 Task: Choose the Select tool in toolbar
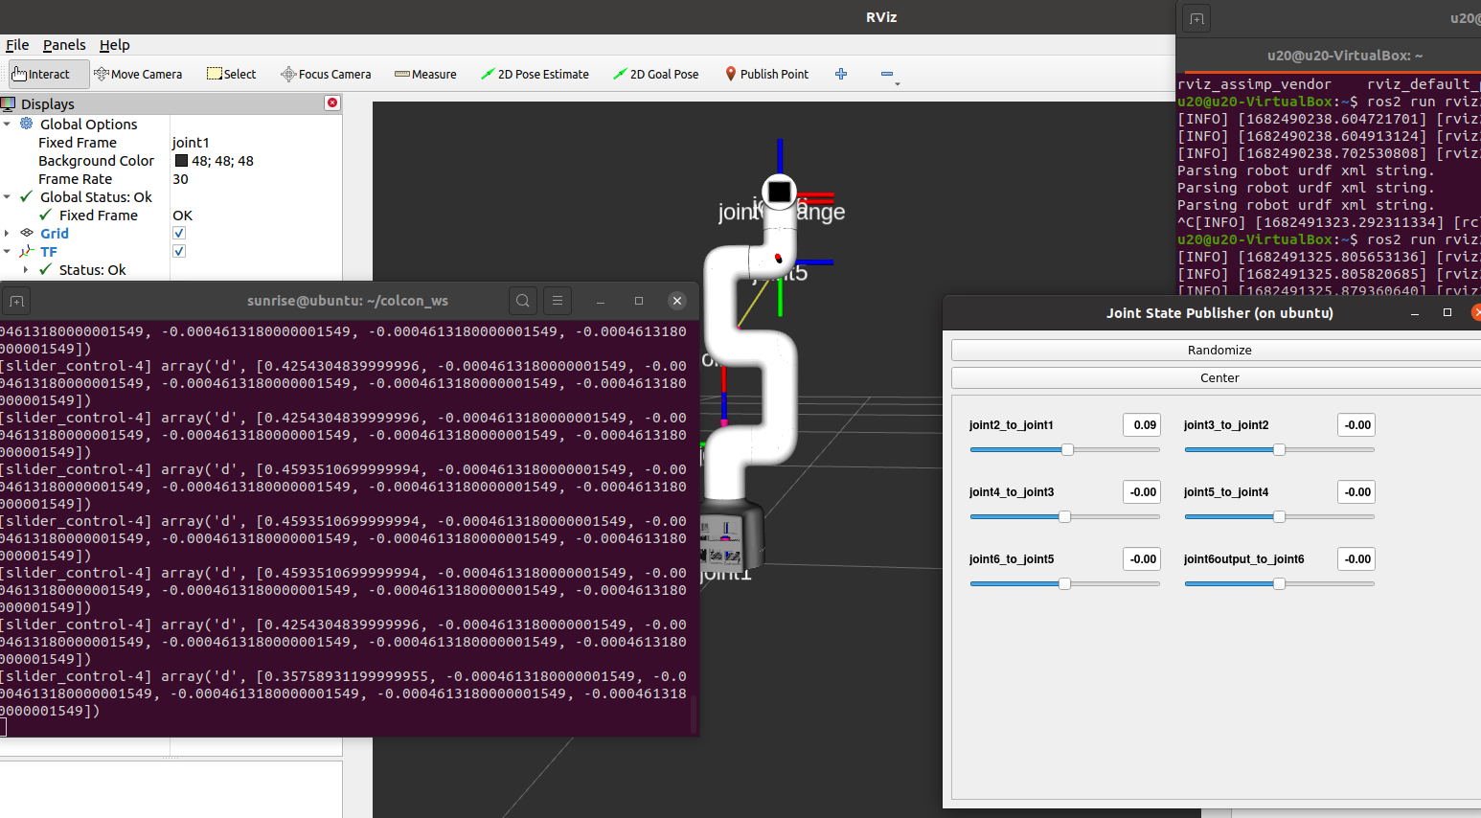[x=231, y=74]
